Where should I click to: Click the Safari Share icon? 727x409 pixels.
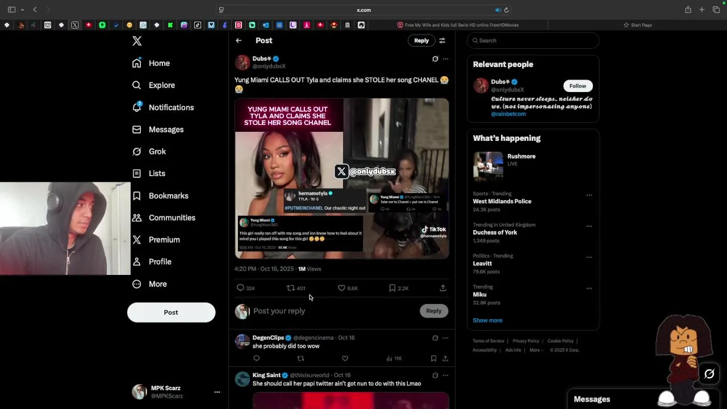pyautogui.click(x=688, y=10)
